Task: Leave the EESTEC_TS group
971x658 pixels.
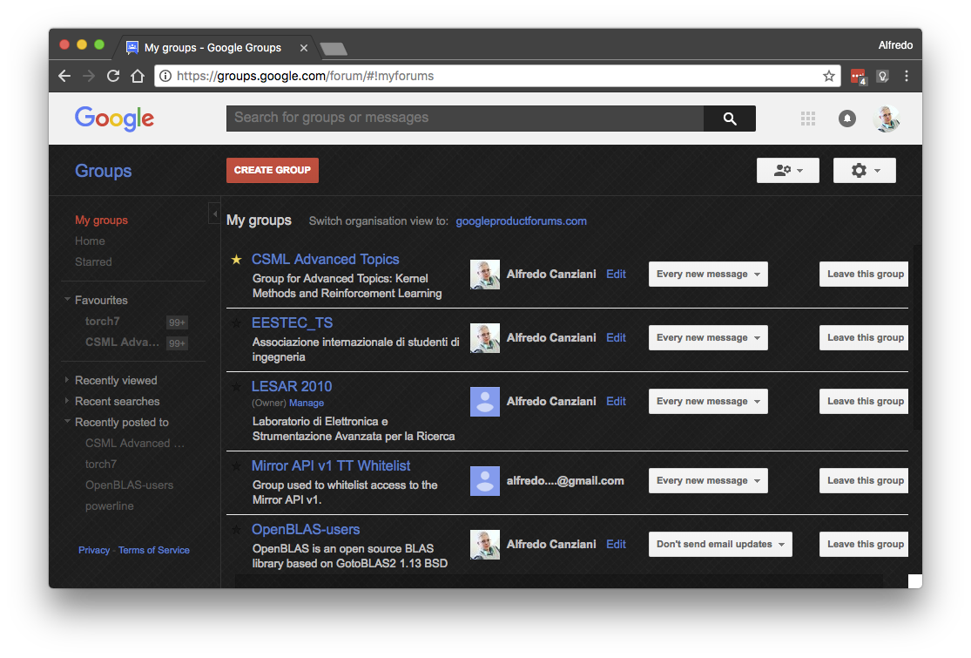Action: [x=865, y=337]
